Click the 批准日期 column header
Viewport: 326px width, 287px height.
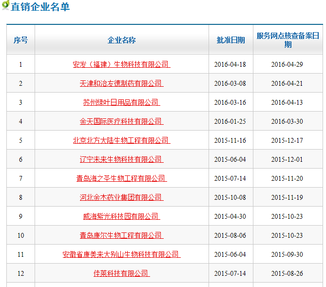[231, 40]
